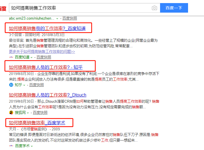Open 百度快照 link under 搜狐网 result
The height and width of the screenshot is (150, 204).
point(40,112)
